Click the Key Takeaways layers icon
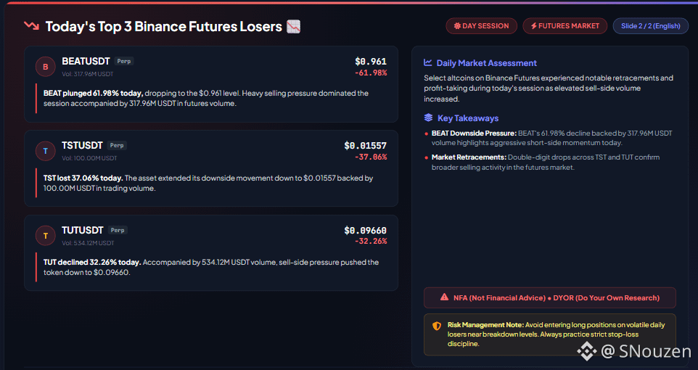The width and height of the screenshot is (698, 370). pos(428,118)
